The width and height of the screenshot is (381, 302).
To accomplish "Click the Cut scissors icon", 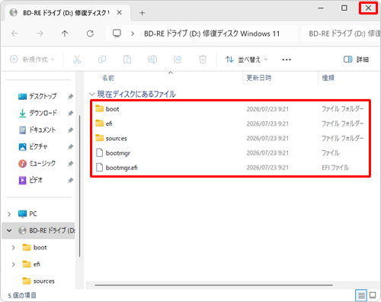I will tap(77, 59).
